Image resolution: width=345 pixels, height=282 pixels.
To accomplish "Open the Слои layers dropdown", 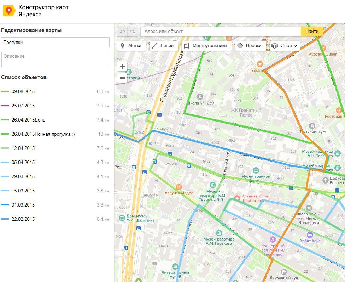I will tap(285, 46).
